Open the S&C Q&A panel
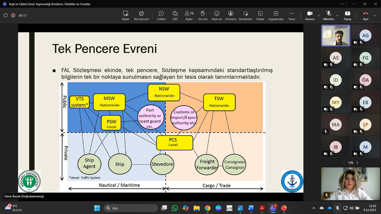 tap(175, 16)
